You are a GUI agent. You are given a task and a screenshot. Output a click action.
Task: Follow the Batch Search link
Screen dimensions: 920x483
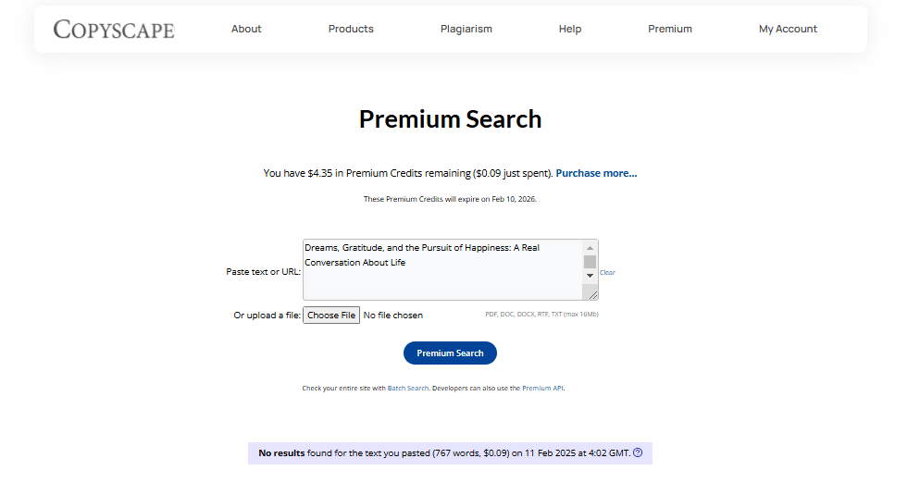[x=408, y=388]
